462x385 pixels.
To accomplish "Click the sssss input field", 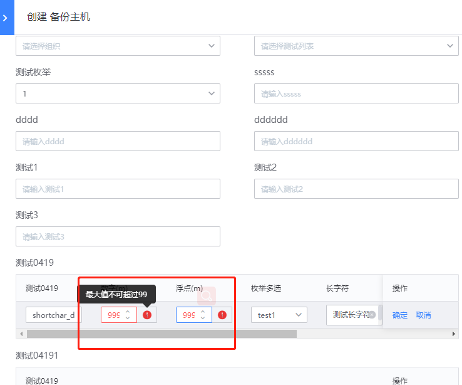I will (x=356, y=93).
